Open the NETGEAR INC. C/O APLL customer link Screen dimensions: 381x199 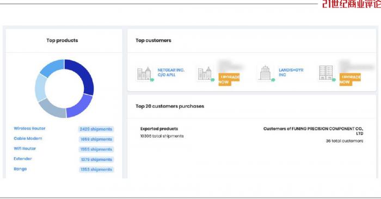click(171, 72)
